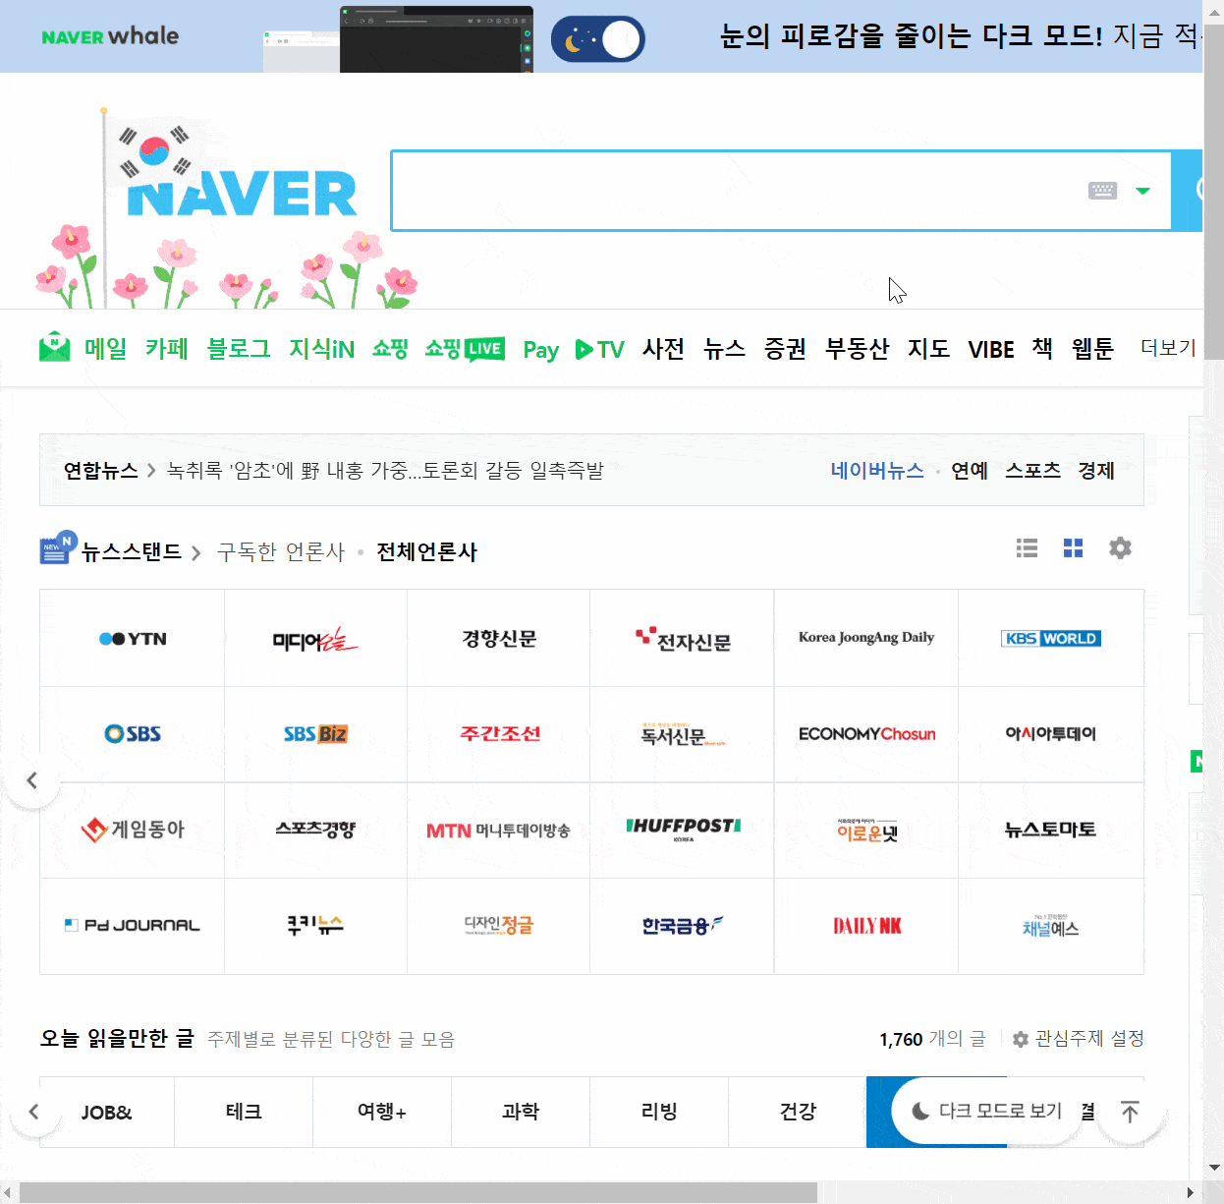
Task: Open the 주간조선 press tile
Action: [x=499, y=733]
